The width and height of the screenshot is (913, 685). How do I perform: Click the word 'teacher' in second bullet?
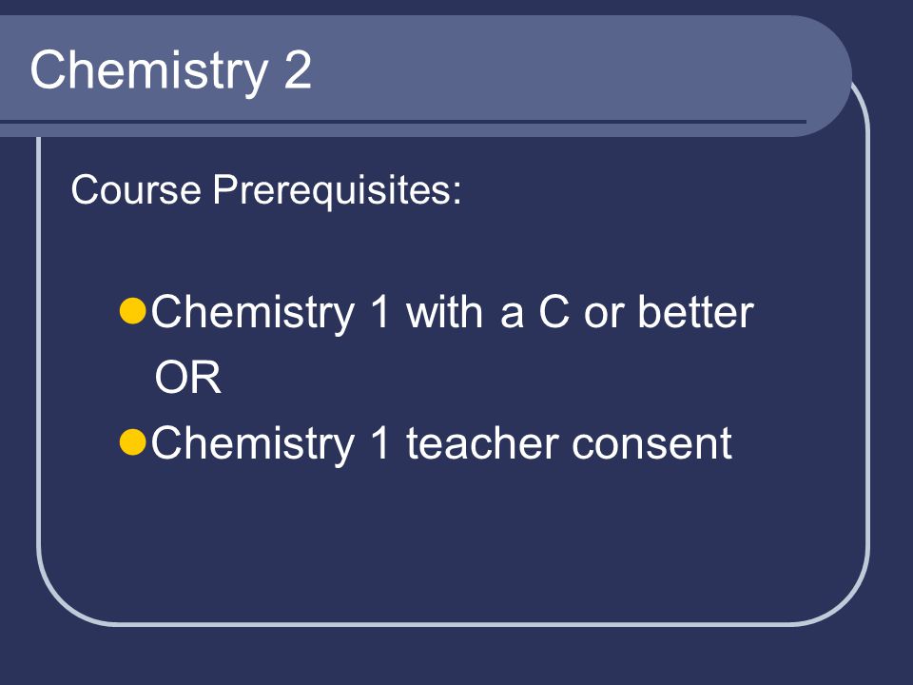483,442
